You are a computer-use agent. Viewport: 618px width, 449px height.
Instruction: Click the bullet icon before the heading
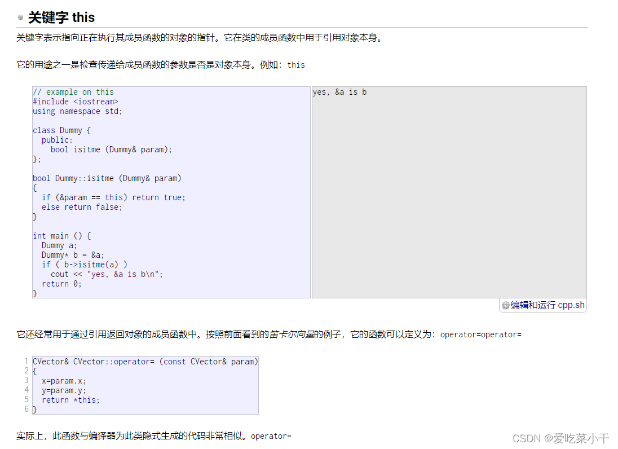20,17
